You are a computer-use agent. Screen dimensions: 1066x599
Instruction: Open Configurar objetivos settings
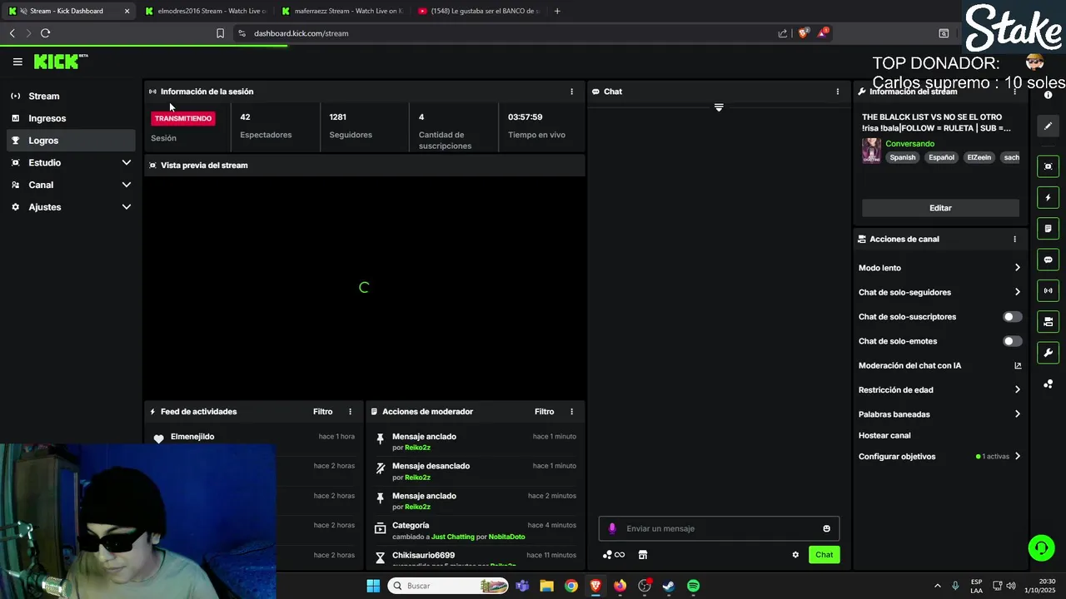tap(939, 457)
